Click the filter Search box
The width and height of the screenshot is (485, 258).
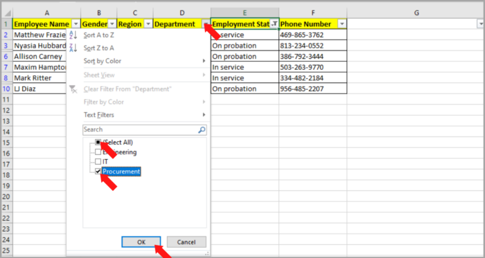pyautogui.click(x=144, y=130)
